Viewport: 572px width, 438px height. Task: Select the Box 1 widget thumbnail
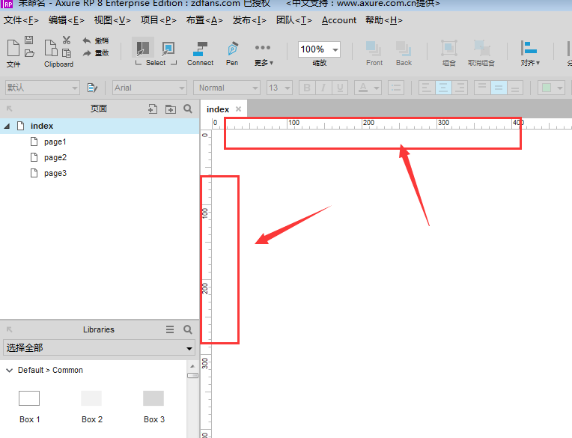tap(29, 398)
